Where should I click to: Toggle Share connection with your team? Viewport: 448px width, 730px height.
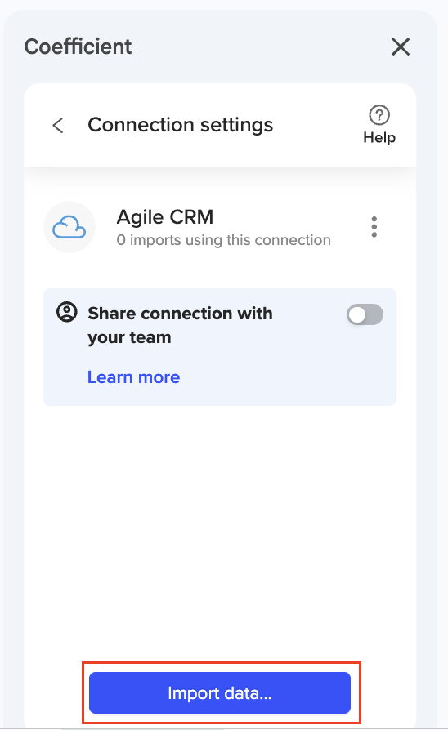coord(365,315)
